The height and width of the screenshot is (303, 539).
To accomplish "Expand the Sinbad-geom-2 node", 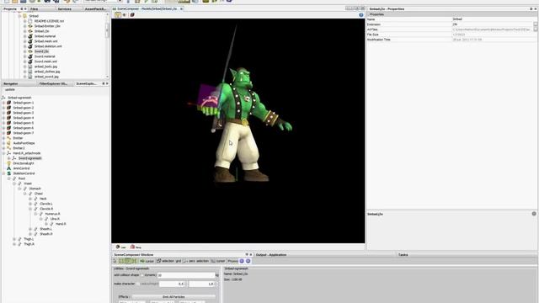I will coord(3,108).
